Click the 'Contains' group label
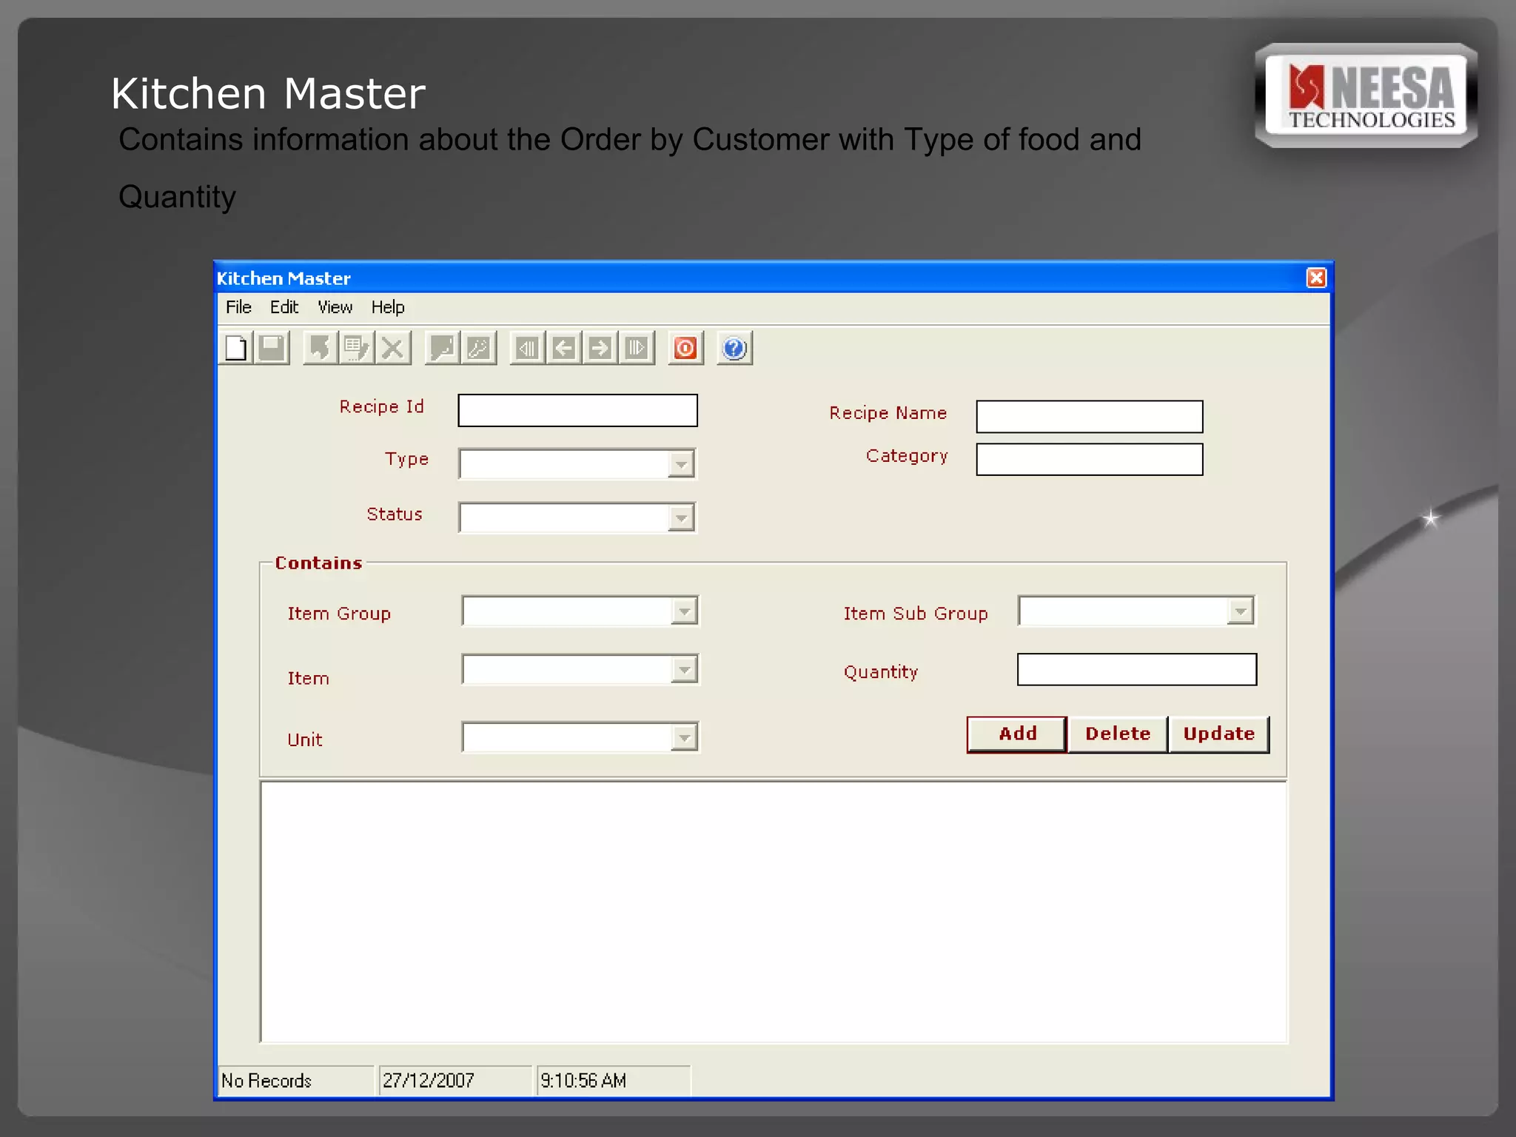 tap(318, 563)
